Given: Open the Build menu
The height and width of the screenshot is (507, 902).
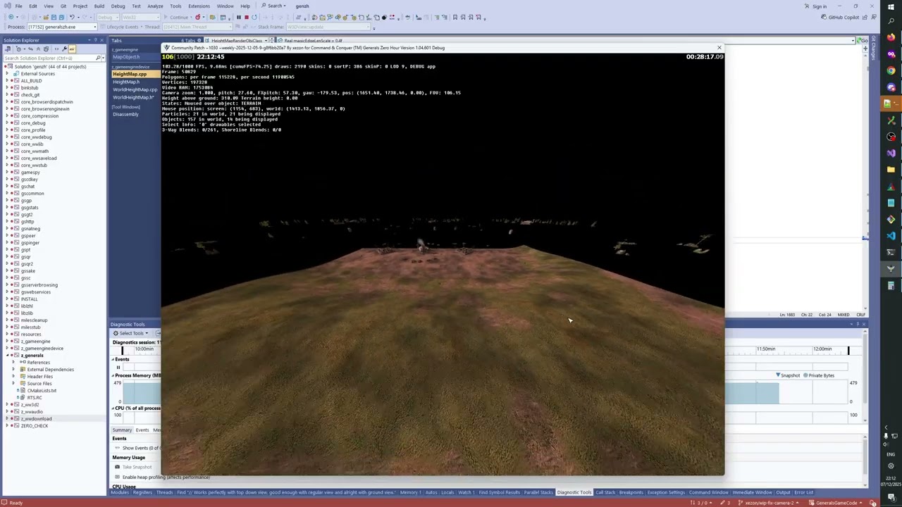Looking at the screenshot, I should [99, 6].
